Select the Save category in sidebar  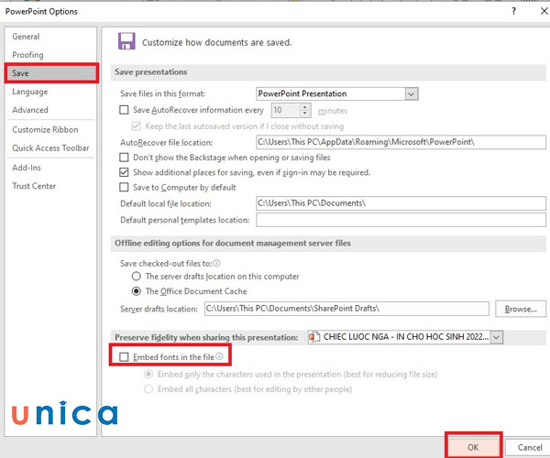tap(51, 73)
